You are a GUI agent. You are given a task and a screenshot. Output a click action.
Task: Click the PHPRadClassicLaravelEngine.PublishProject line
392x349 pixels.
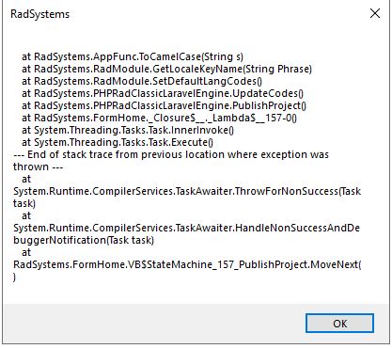(164, 105)
